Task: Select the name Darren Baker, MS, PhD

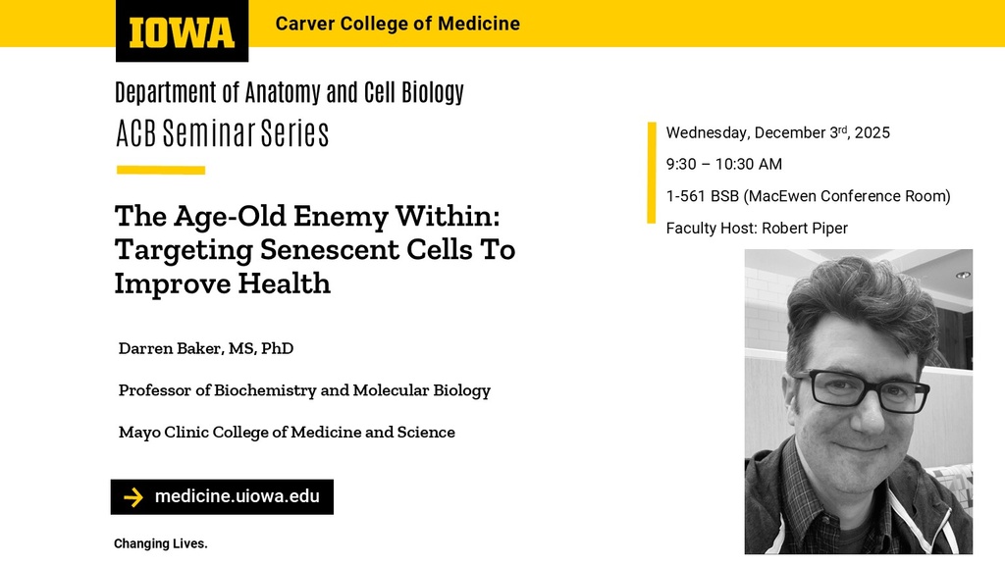Action: pos(205,349)
